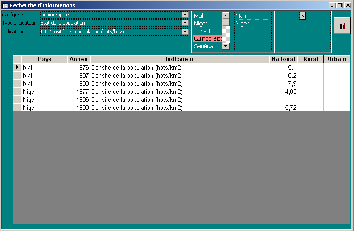Click the bar chart icon button

[x=342, y=26]
